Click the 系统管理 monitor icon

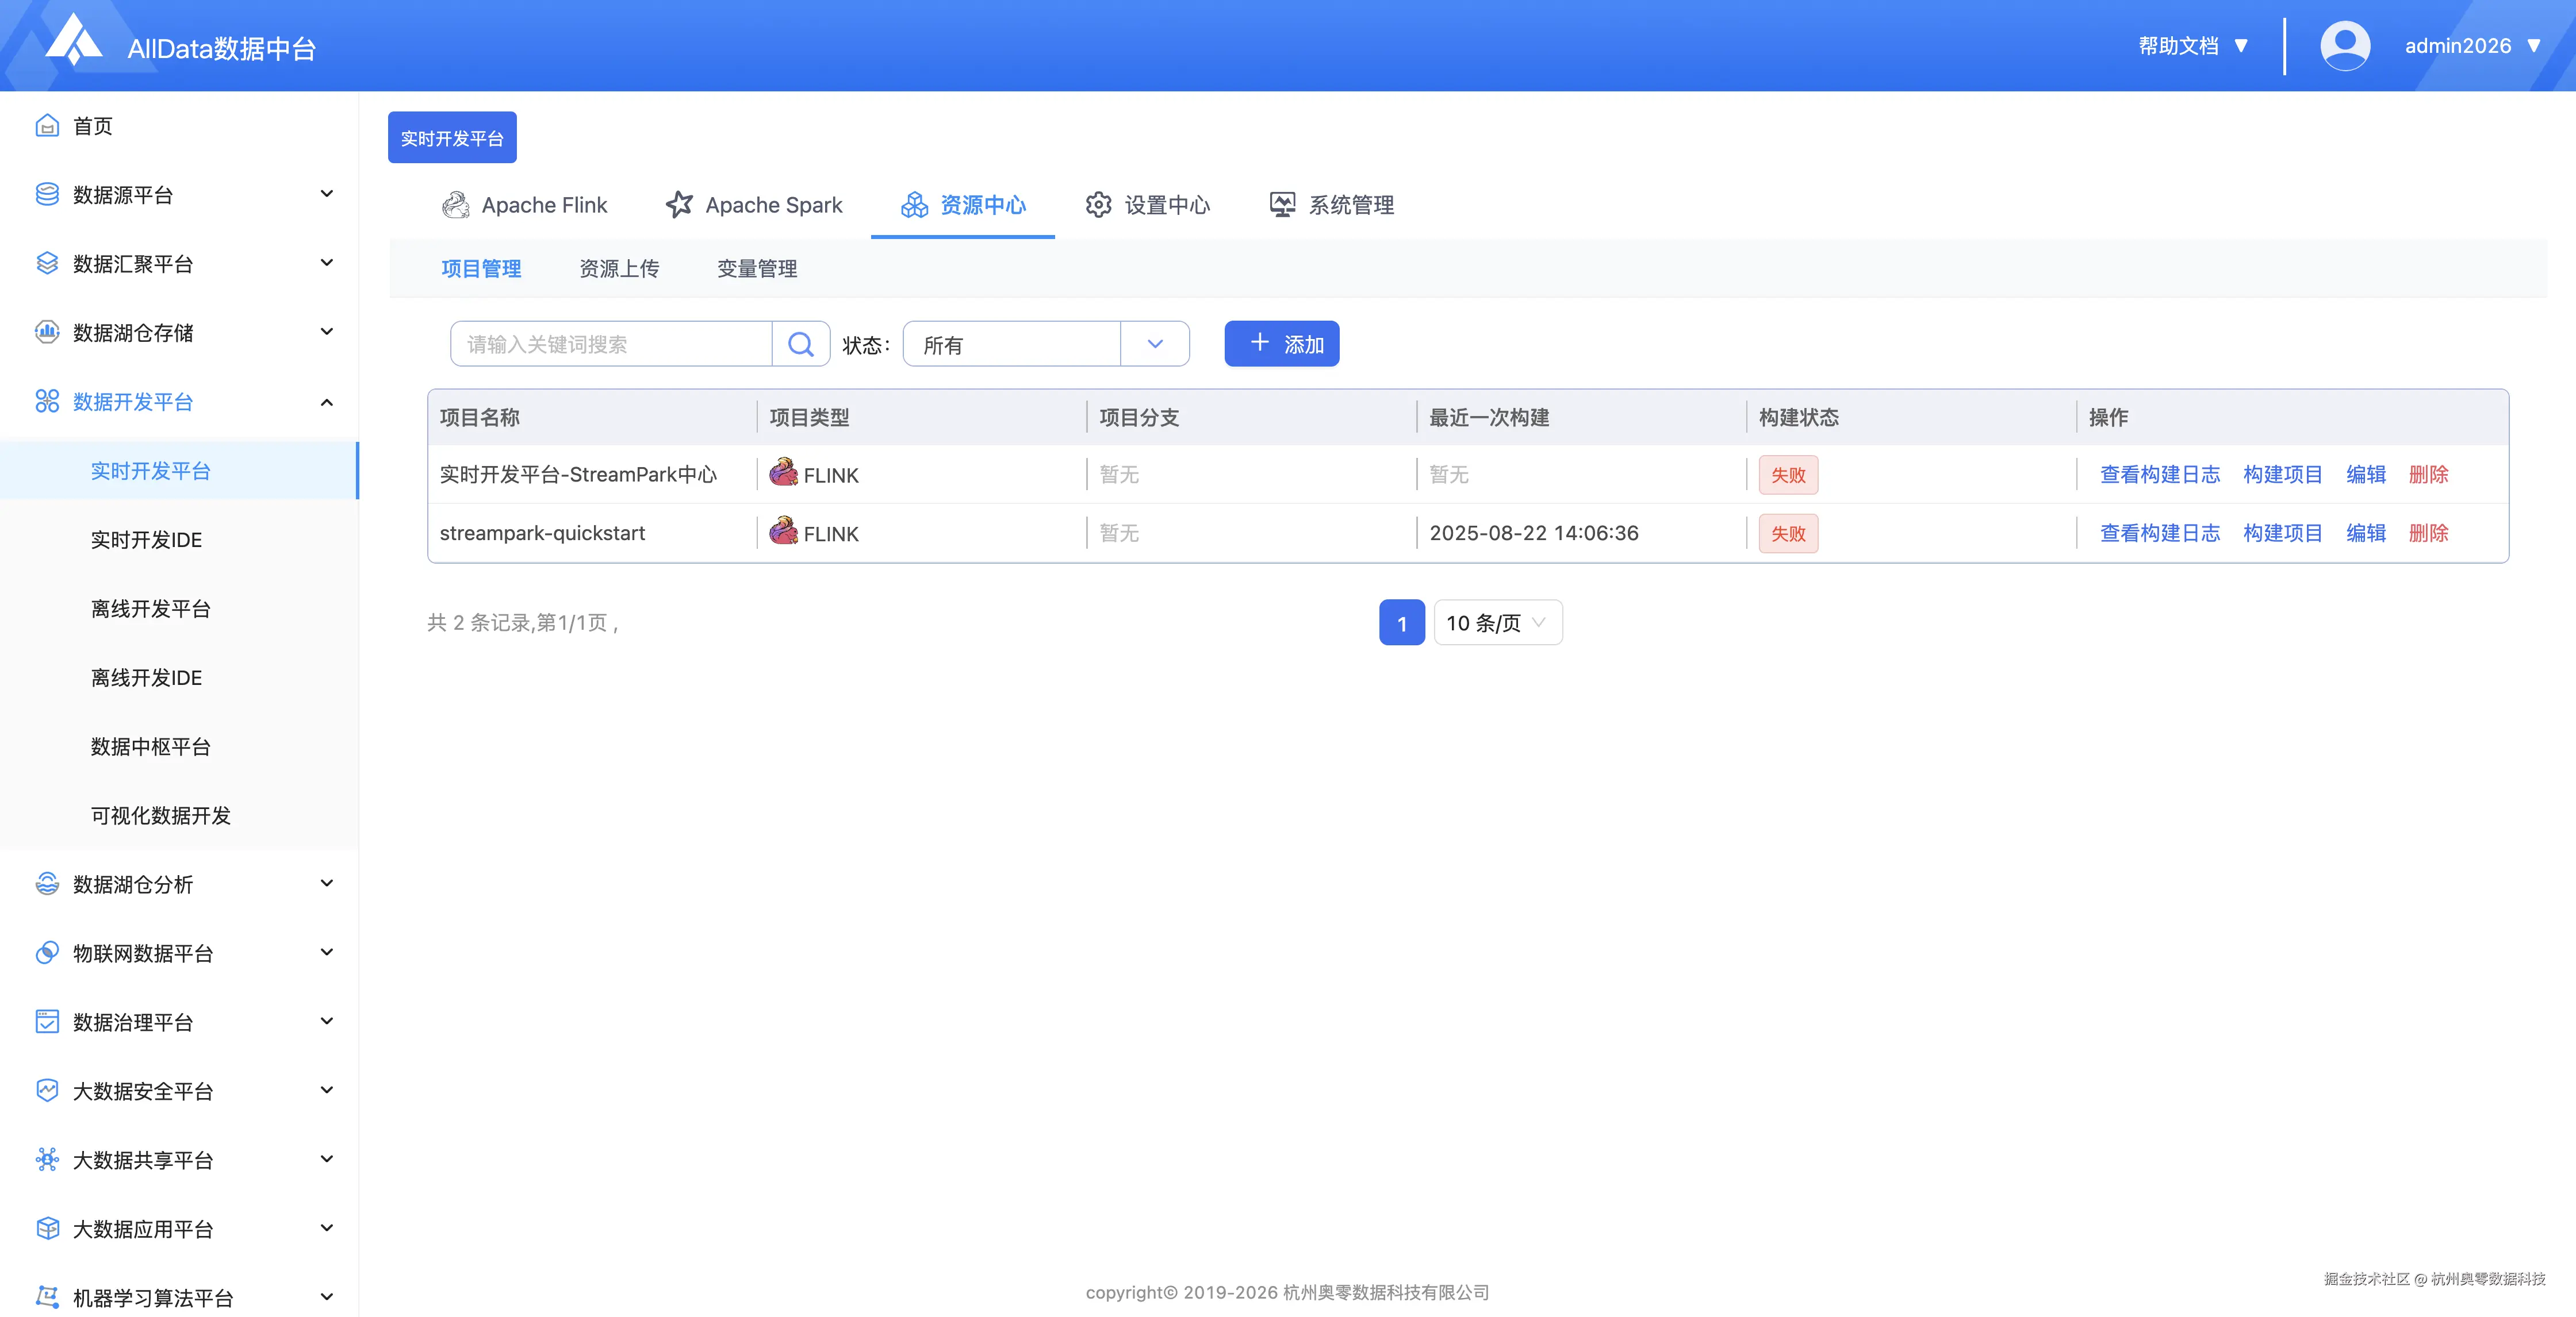click(1282, 205)
